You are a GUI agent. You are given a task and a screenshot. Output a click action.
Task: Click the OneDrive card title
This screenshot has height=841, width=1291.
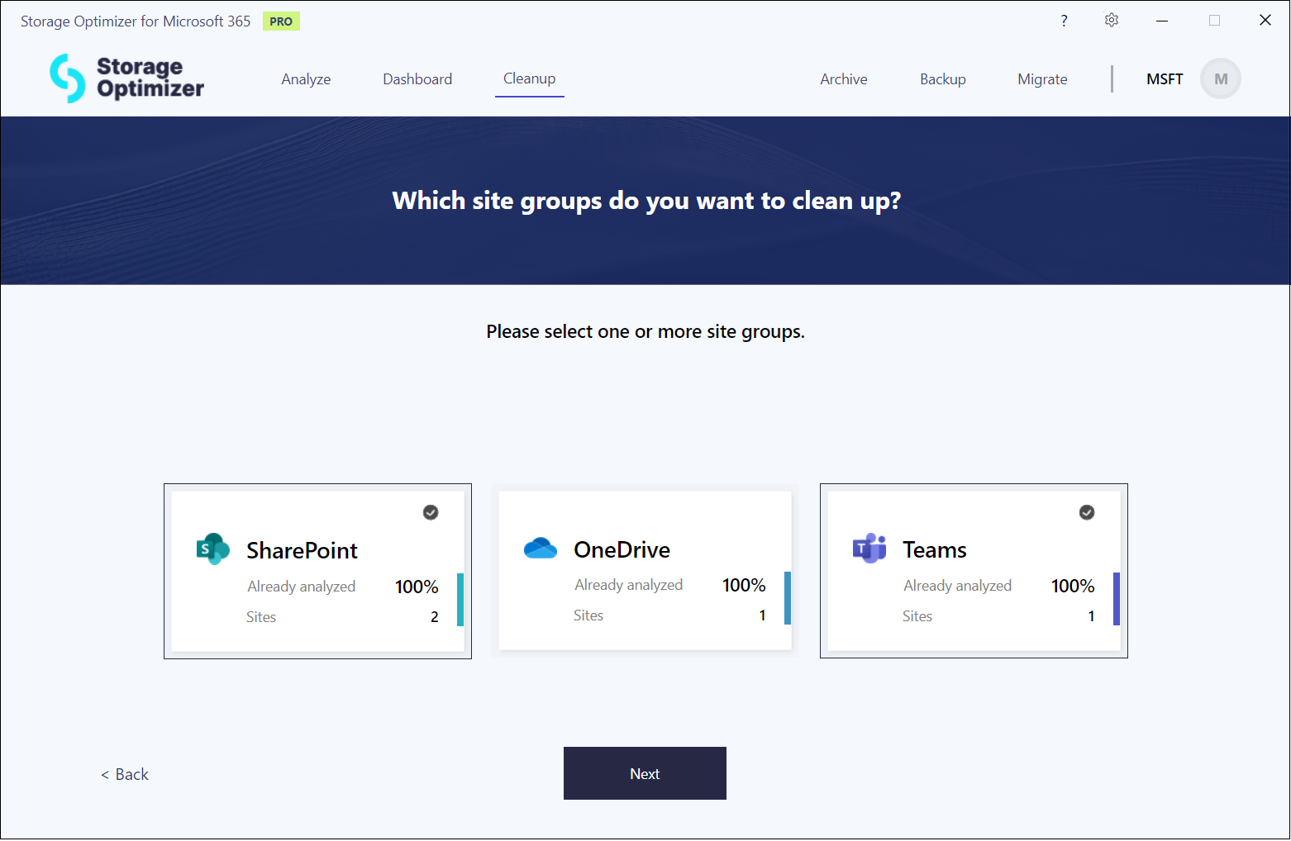click(x=622, y=549)
